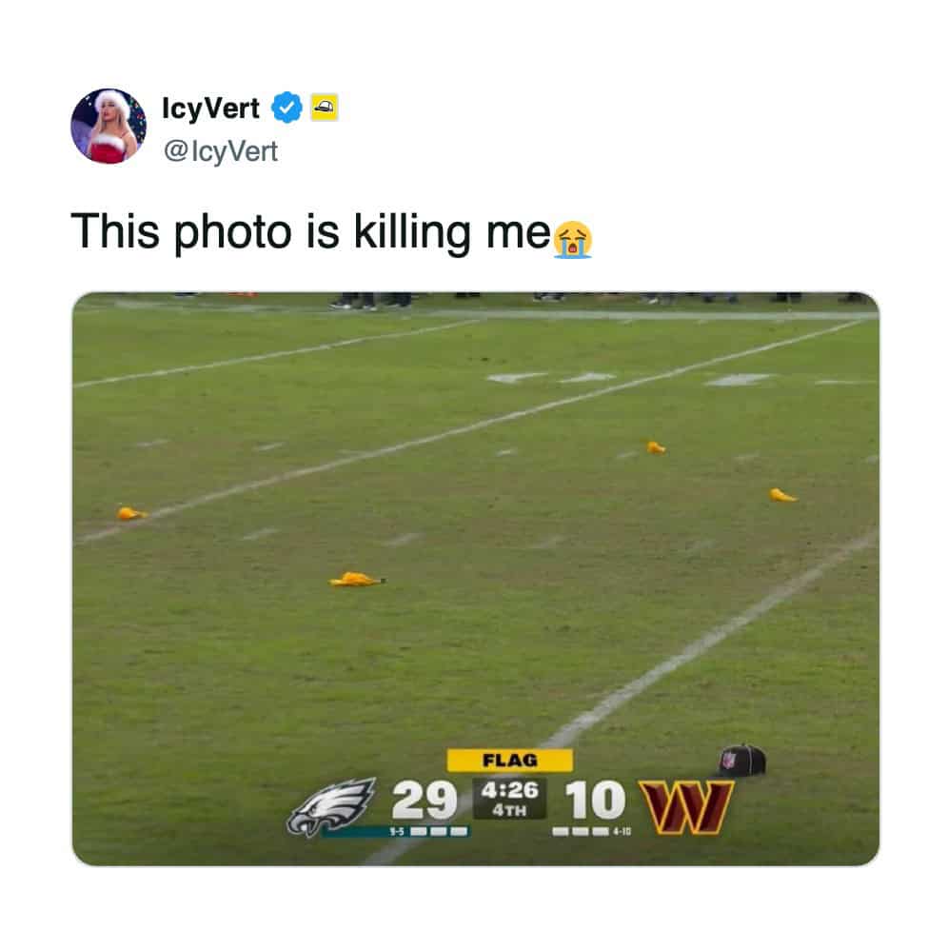948x950 pixels.
Task: Click the yellow FLAG banner above the clock
Action: [x=509, y=761]
